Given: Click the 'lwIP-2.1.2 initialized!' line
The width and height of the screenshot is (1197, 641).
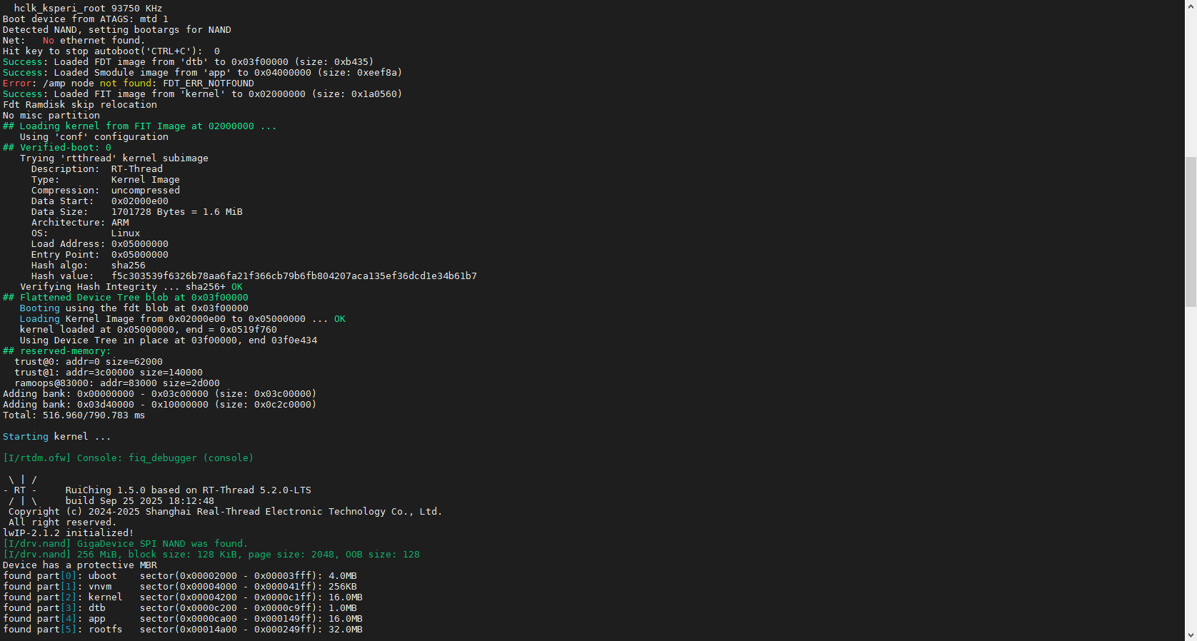Looking at the screenshot, I should (x=68, y=533).
